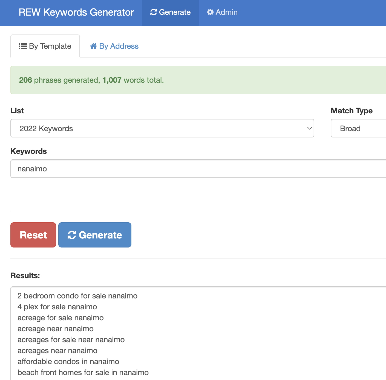This screenshot has width=386, height=380.
Task: Select the By Template tab
Action: [45, 46]
